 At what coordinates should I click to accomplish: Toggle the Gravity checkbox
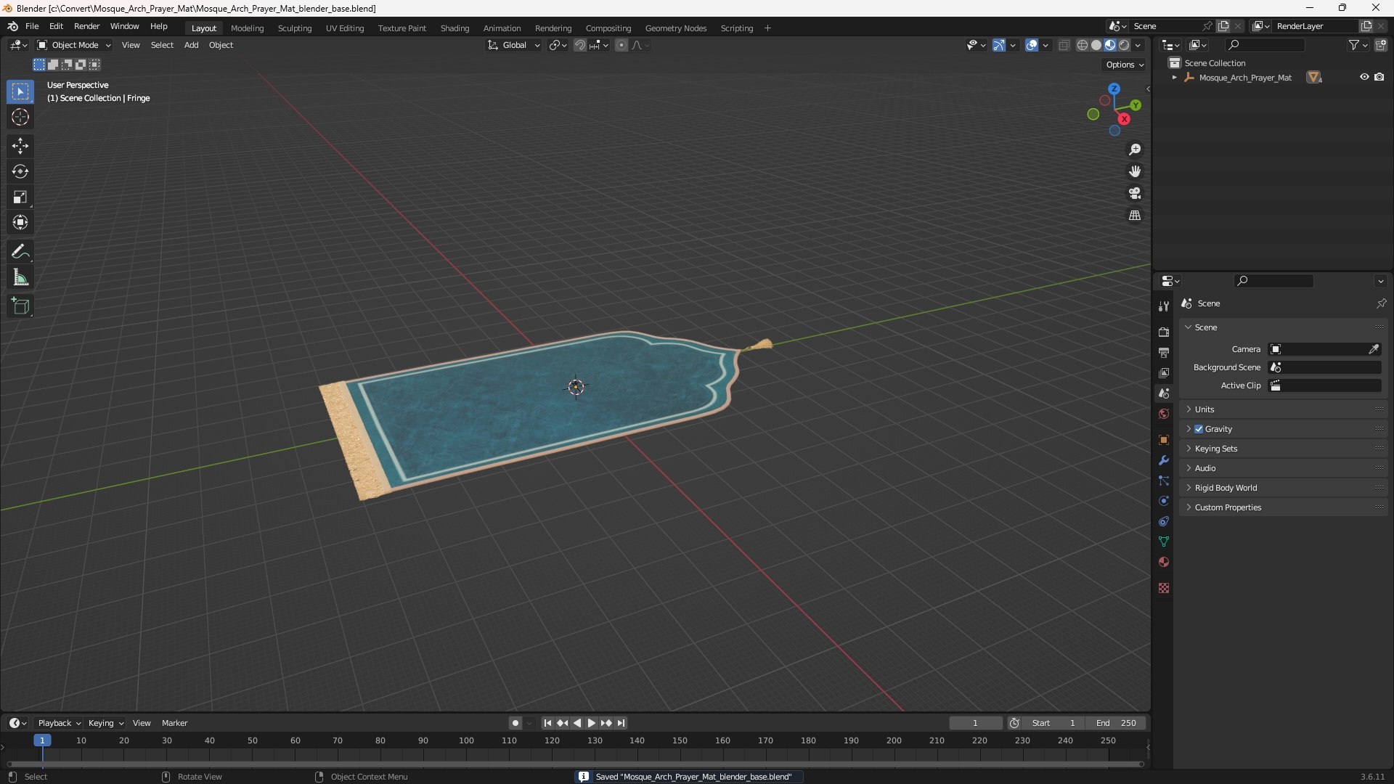tap(1199, 429)
